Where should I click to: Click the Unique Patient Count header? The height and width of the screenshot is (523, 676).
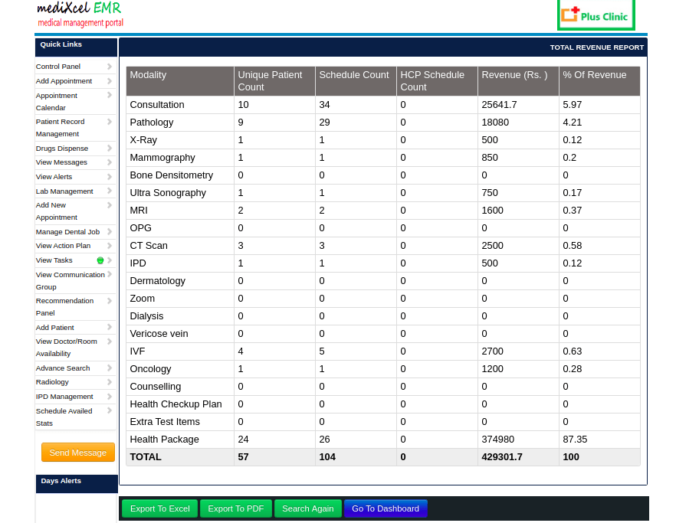pos(274,81)
